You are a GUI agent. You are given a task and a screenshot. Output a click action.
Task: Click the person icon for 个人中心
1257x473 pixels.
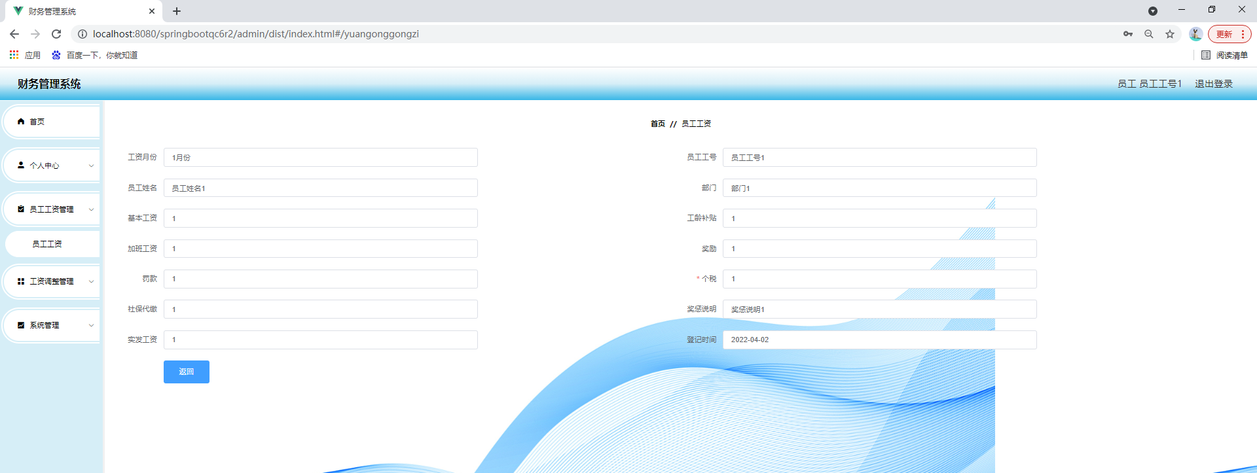(x=21, y=166)
